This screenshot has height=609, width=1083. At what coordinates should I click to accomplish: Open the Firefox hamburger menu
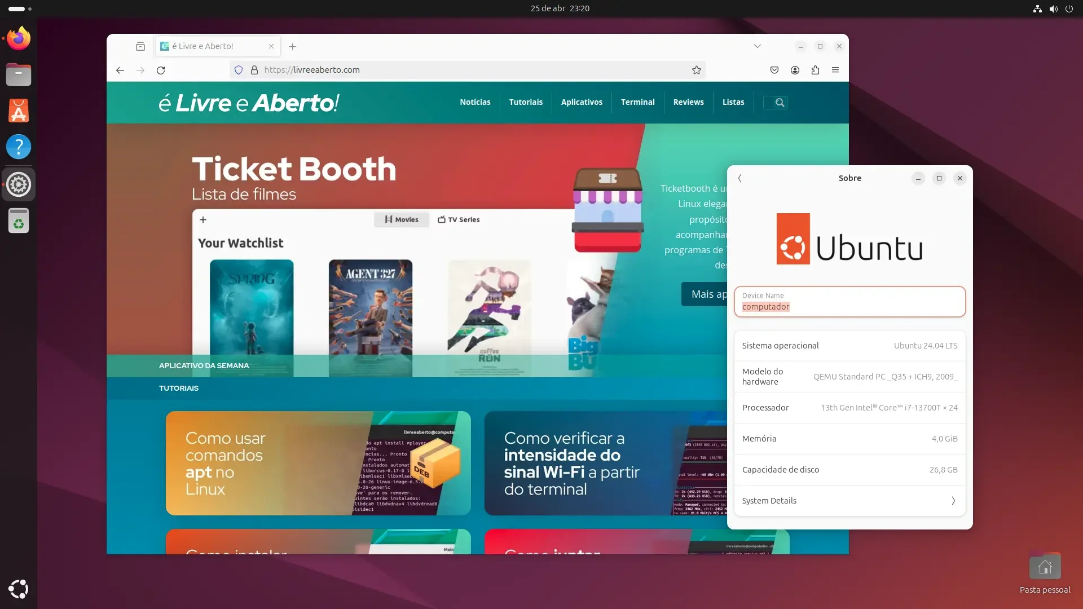point(835,70)
